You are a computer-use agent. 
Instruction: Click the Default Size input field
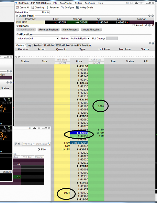[x=39, y=12]
